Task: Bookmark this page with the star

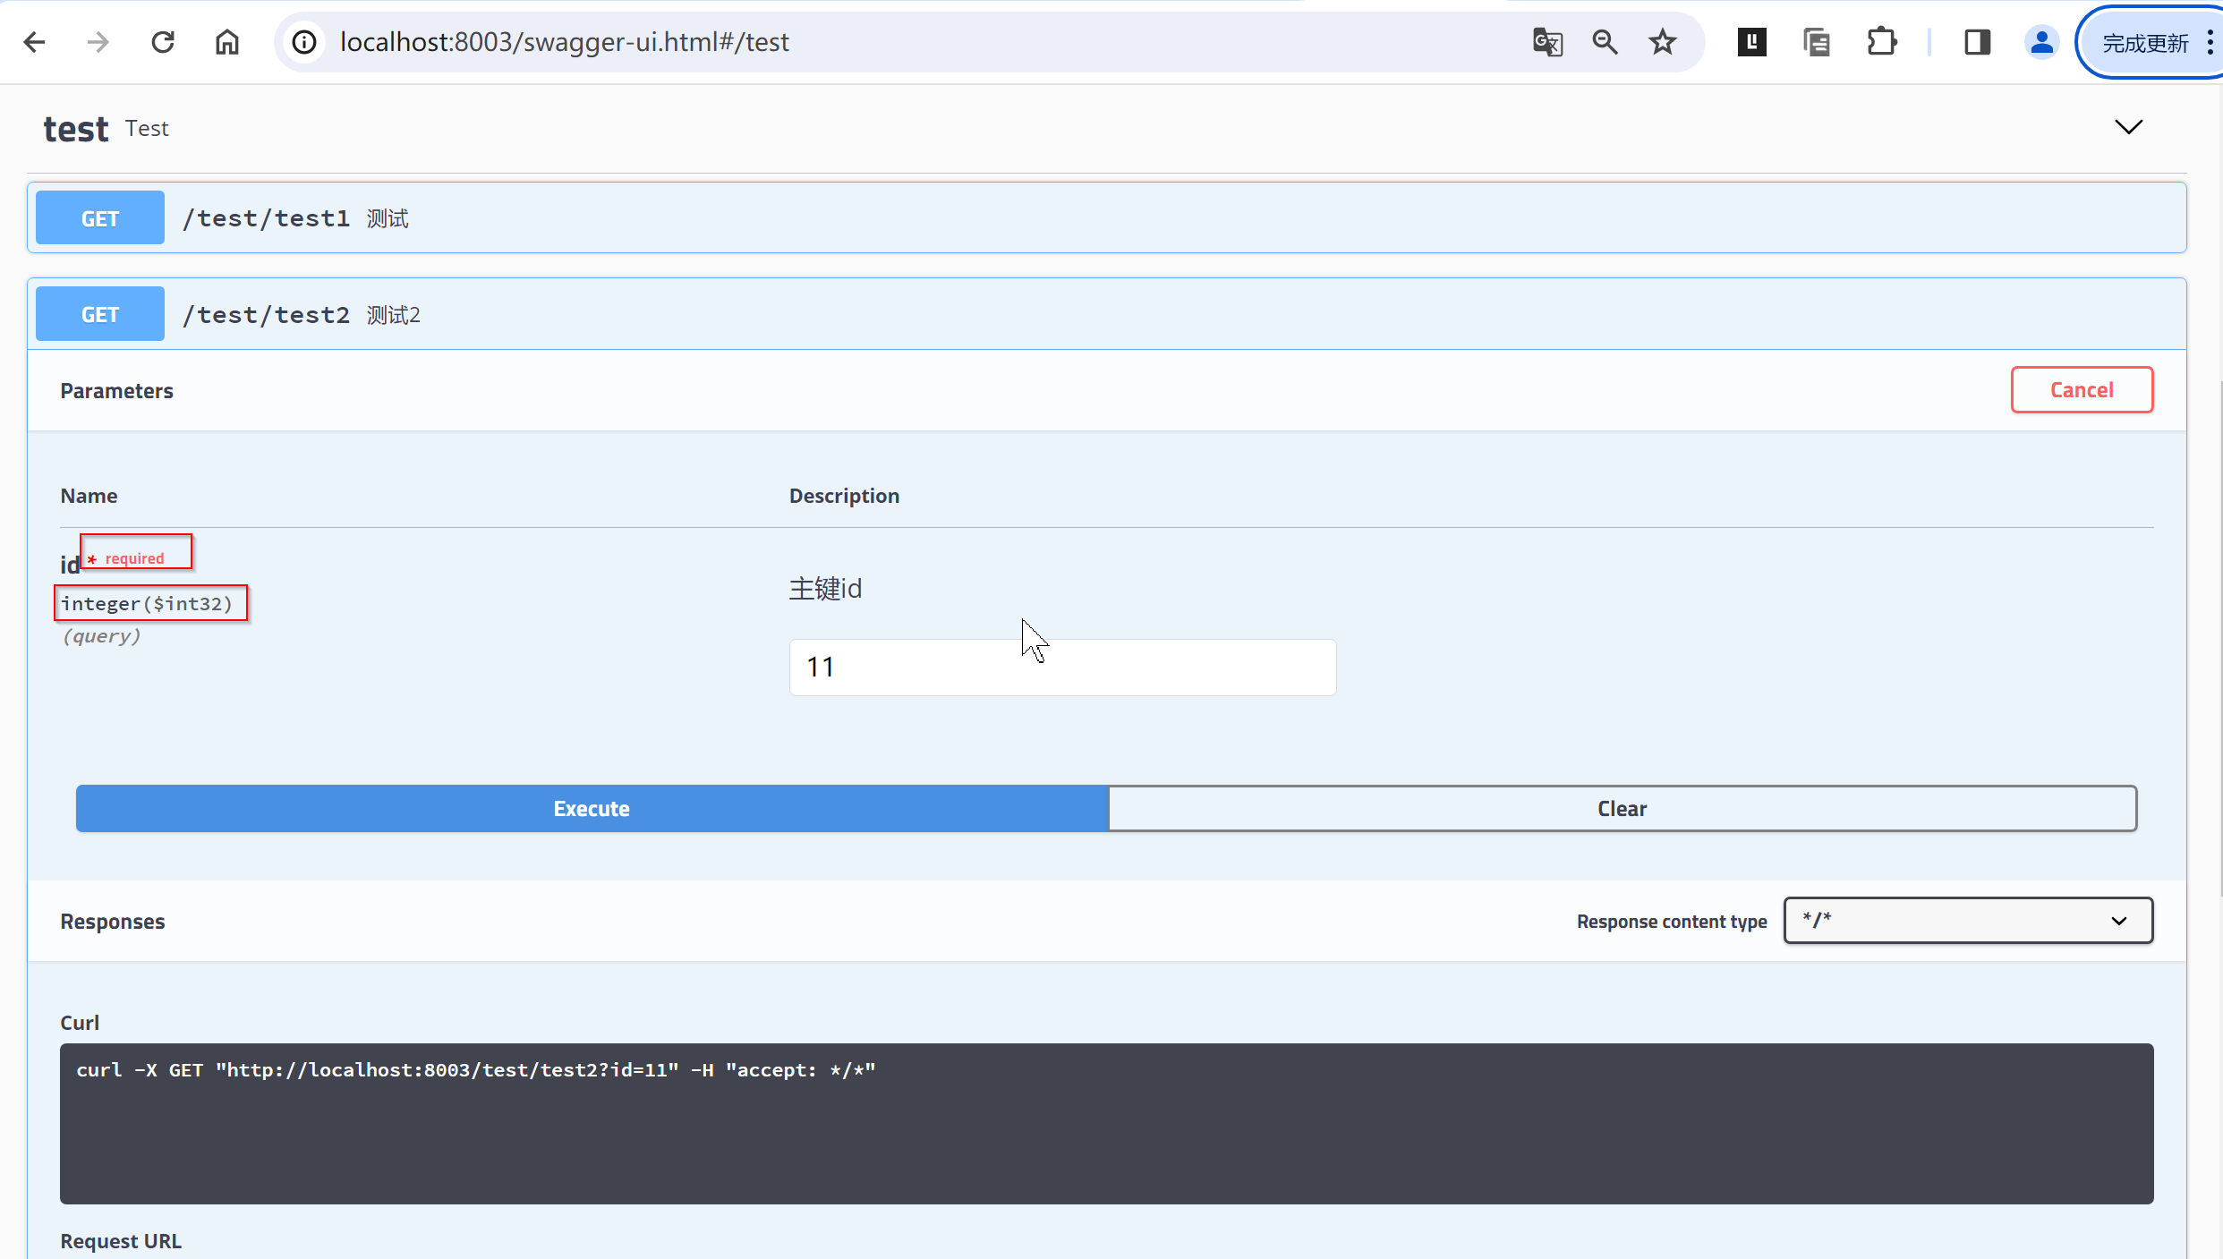Action: pos(1663,42)
